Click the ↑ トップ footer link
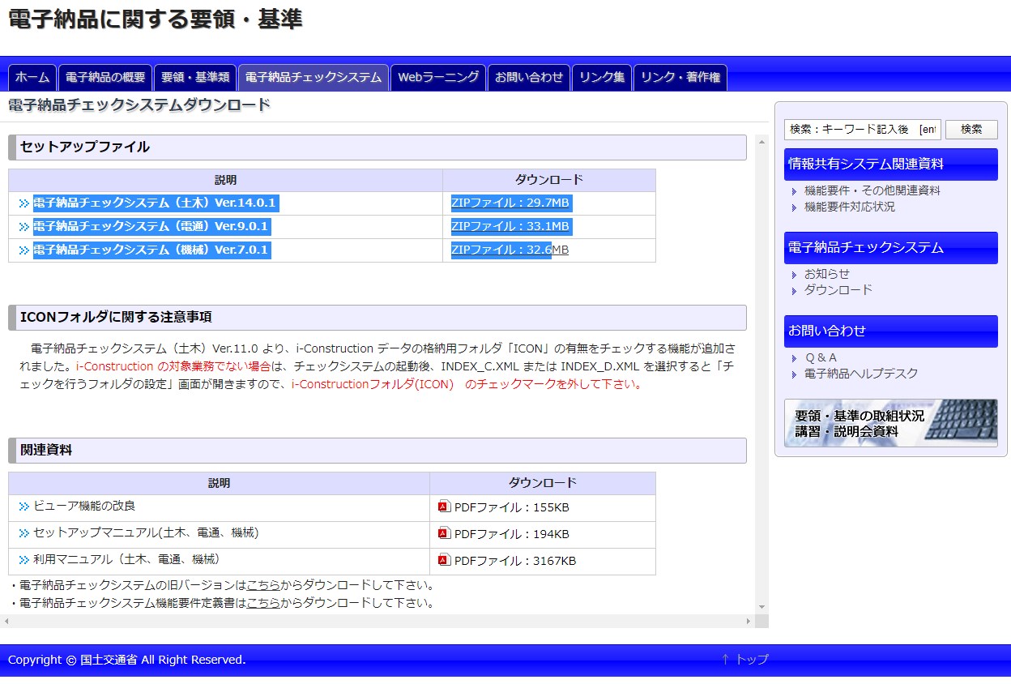Viewport: 1011px width, 684px height. point(744,660)
